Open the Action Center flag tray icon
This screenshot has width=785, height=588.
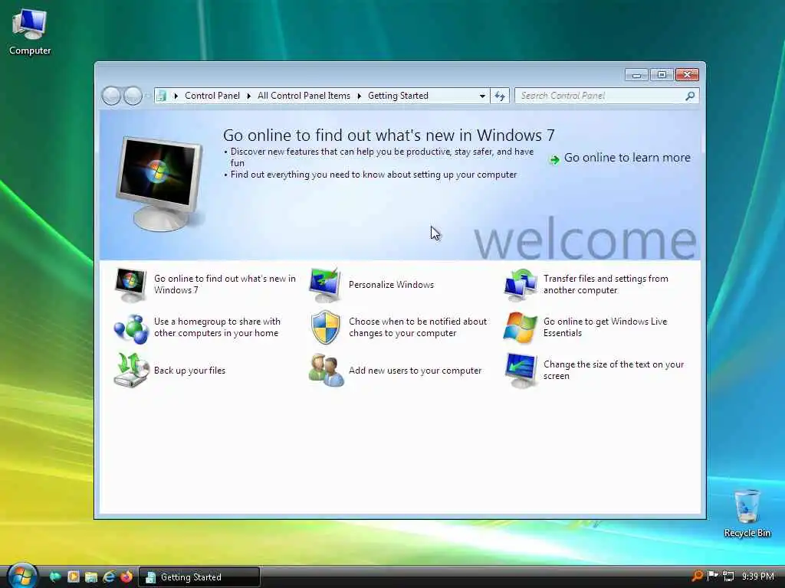click(x=712, y=576)
